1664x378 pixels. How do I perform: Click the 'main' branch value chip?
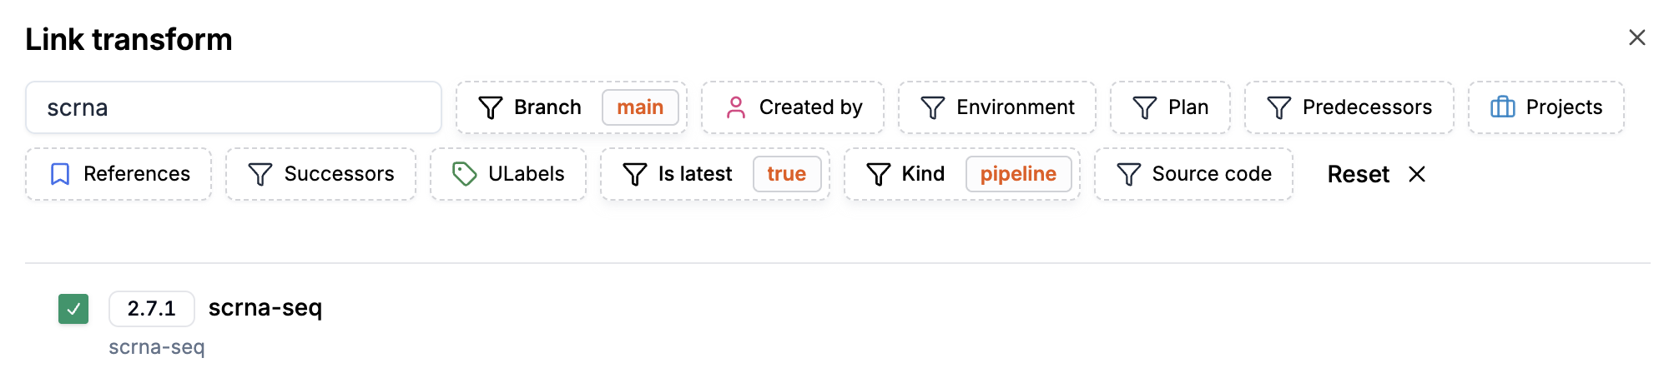640,107
